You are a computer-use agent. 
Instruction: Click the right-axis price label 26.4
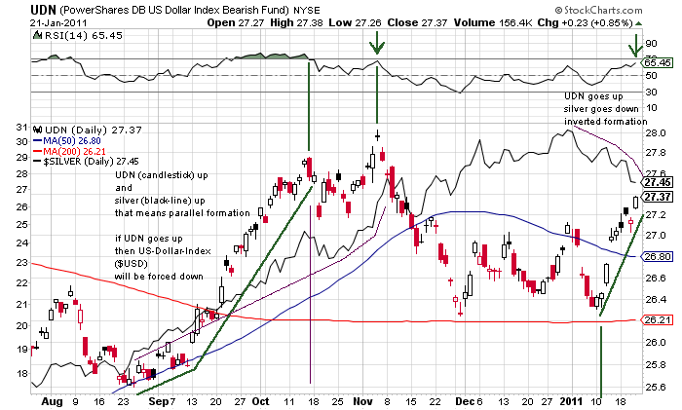click(x=656, y=300)
